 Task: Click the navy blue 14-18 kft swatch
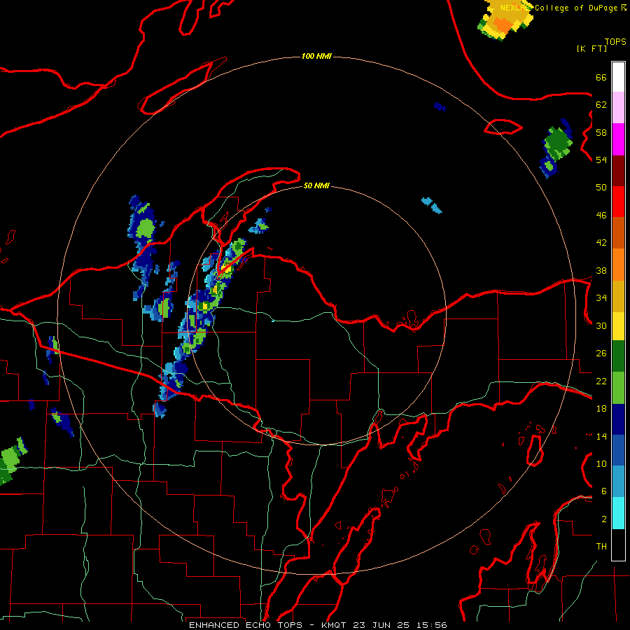tap(618, 419)
